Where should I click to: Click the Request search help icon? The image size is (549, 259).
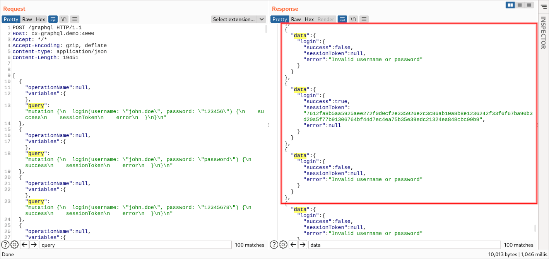5,245
